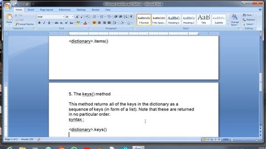Open the font name dropdown

click(x=64, y=17)
